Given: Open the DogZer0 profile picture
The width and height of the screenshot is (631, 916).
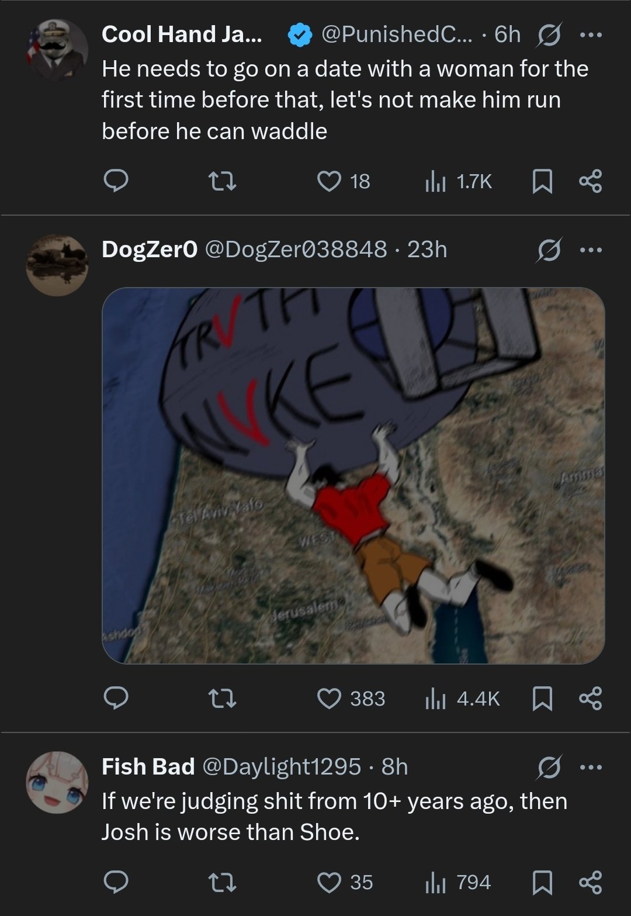Looking at the screenshot, I should 57,265.
